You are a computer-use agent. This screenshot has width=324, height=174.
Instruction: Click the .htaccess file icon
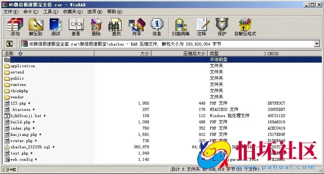(x=7, y=109)
